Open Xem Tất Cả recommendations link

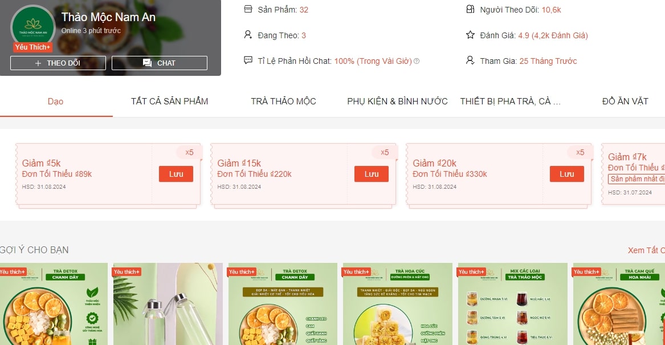646,250
